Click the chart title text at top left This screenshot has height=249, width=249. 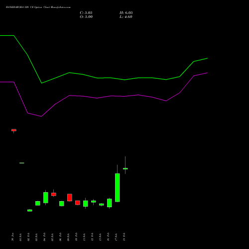coord(38,7)
